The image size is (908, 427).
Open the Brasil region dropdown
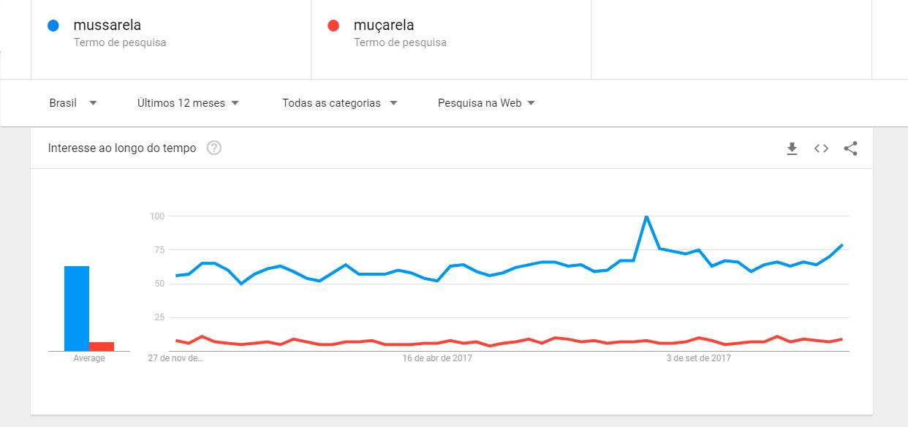(x=73, y=103)
